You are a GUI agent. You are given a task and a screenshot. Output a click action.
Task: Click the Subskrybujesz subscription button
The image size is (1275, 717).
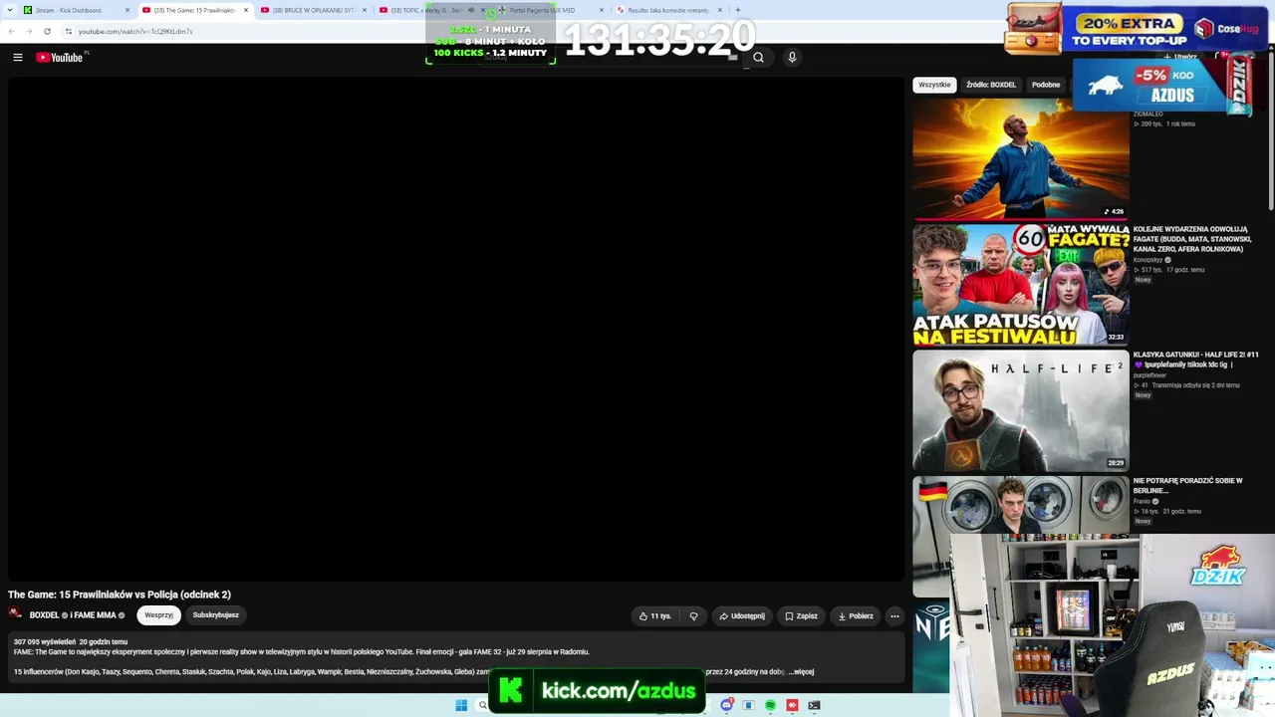pos(216,615)
